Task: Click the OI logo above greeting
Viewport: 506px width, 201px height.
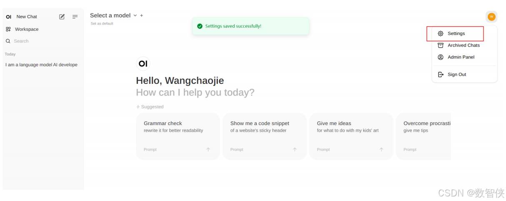Action: coord(143,64)
